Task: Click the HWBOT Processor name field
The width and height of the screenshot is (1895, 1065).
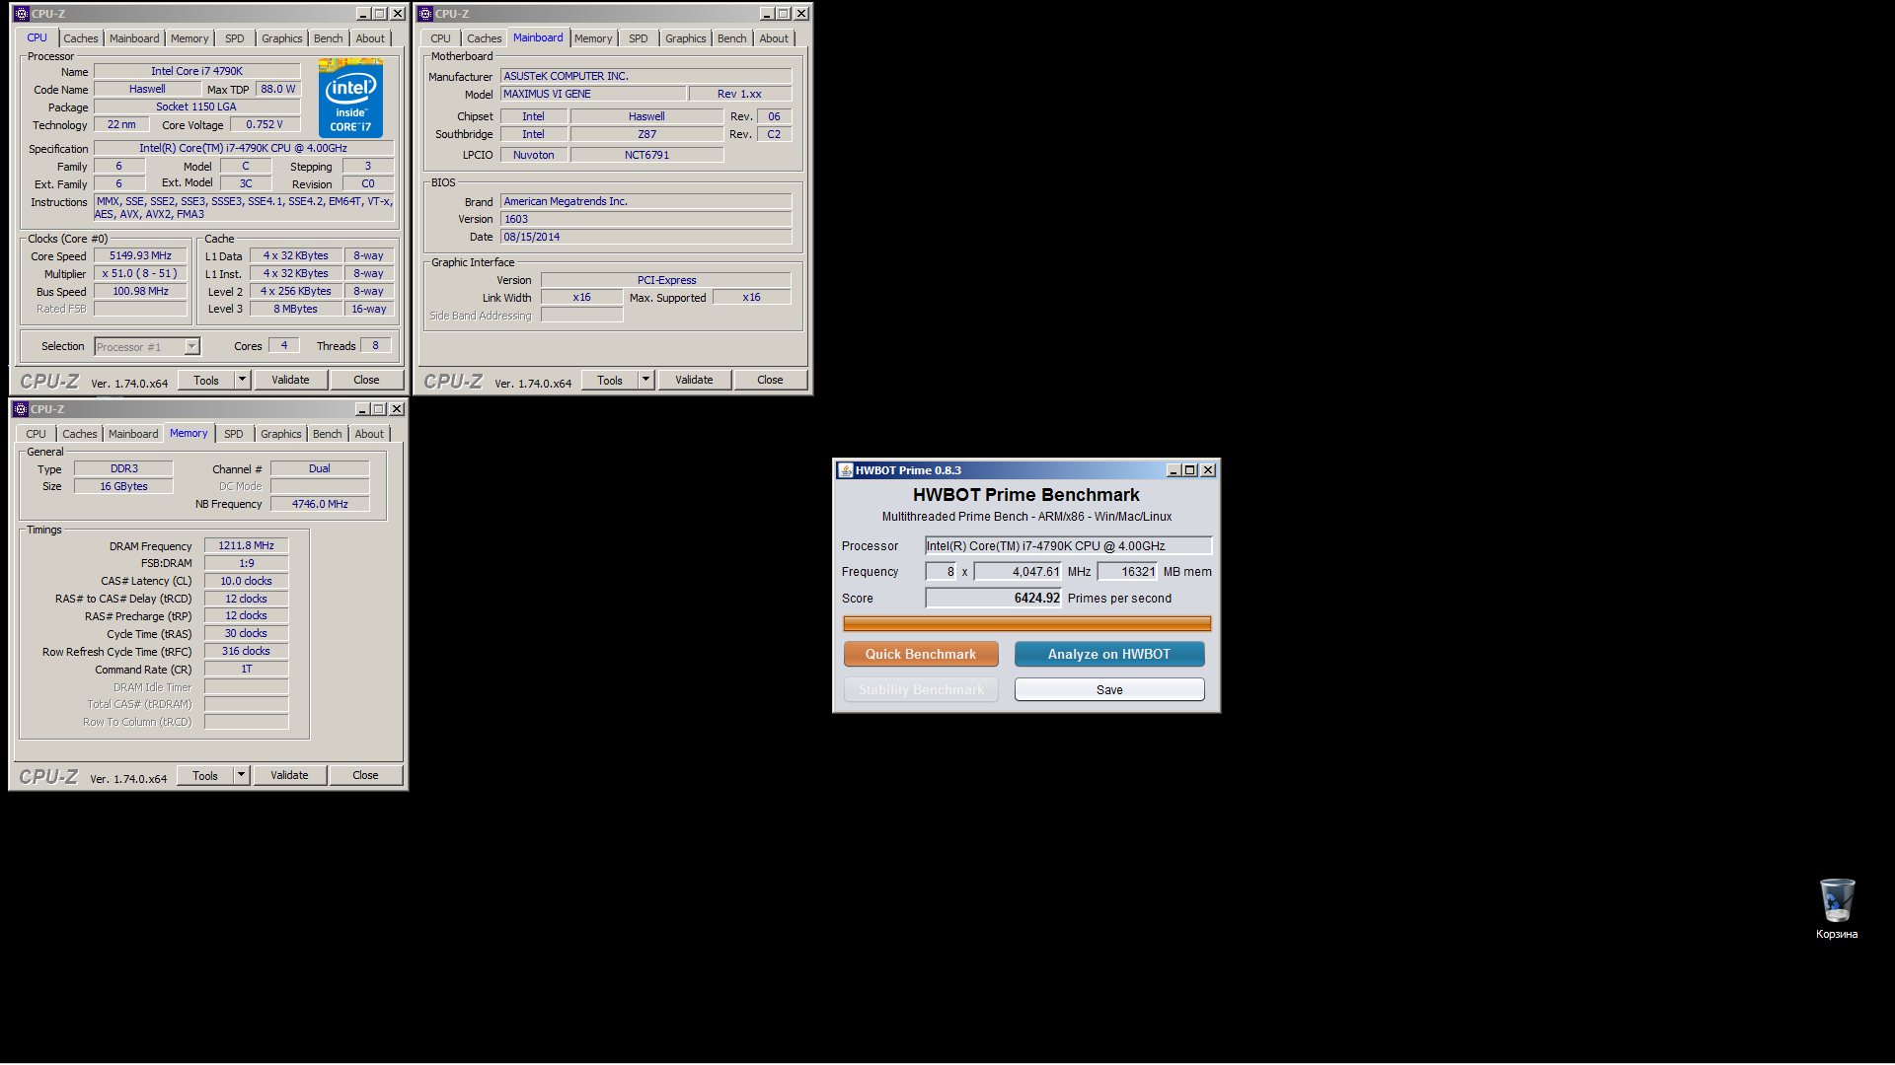Action: (1068, 545)
